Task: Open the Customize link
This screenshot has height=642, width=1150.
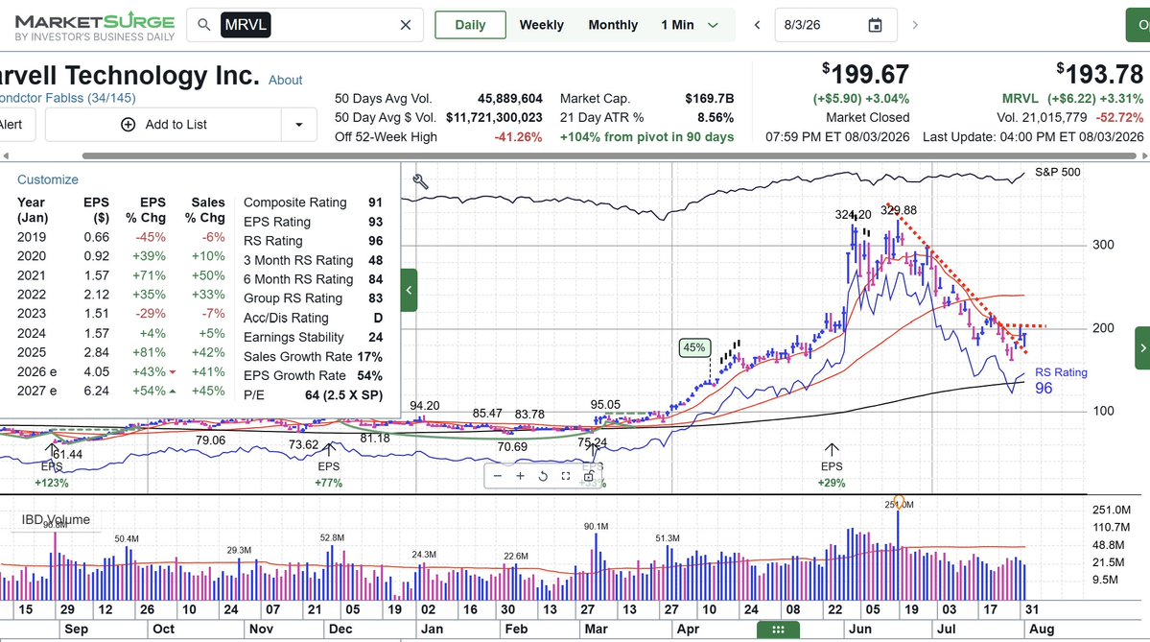Action: (48, 179)
